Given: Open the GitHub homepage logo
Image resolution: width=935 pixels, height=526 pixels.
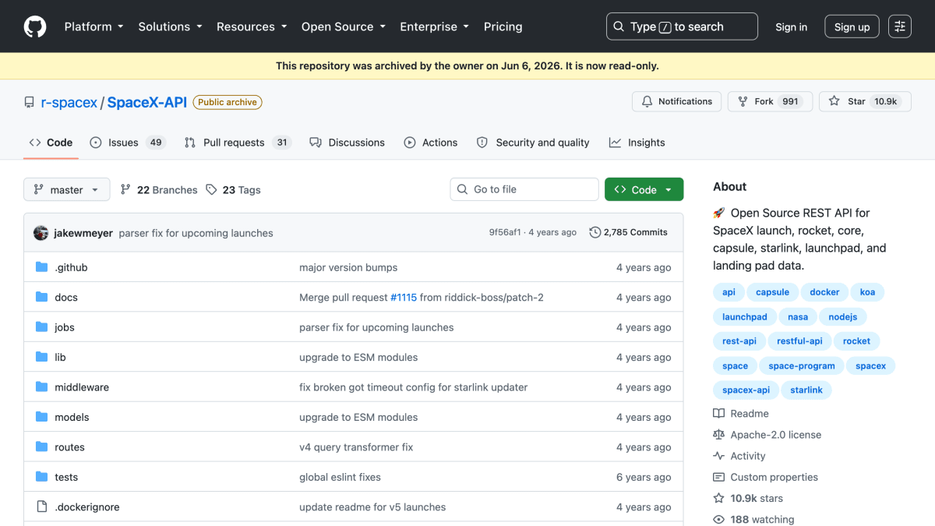Looking at the screenshot, I should tap(35, 26).
